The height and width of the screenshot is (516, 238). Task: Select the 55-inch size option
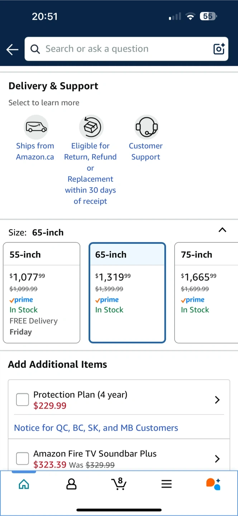42,292
